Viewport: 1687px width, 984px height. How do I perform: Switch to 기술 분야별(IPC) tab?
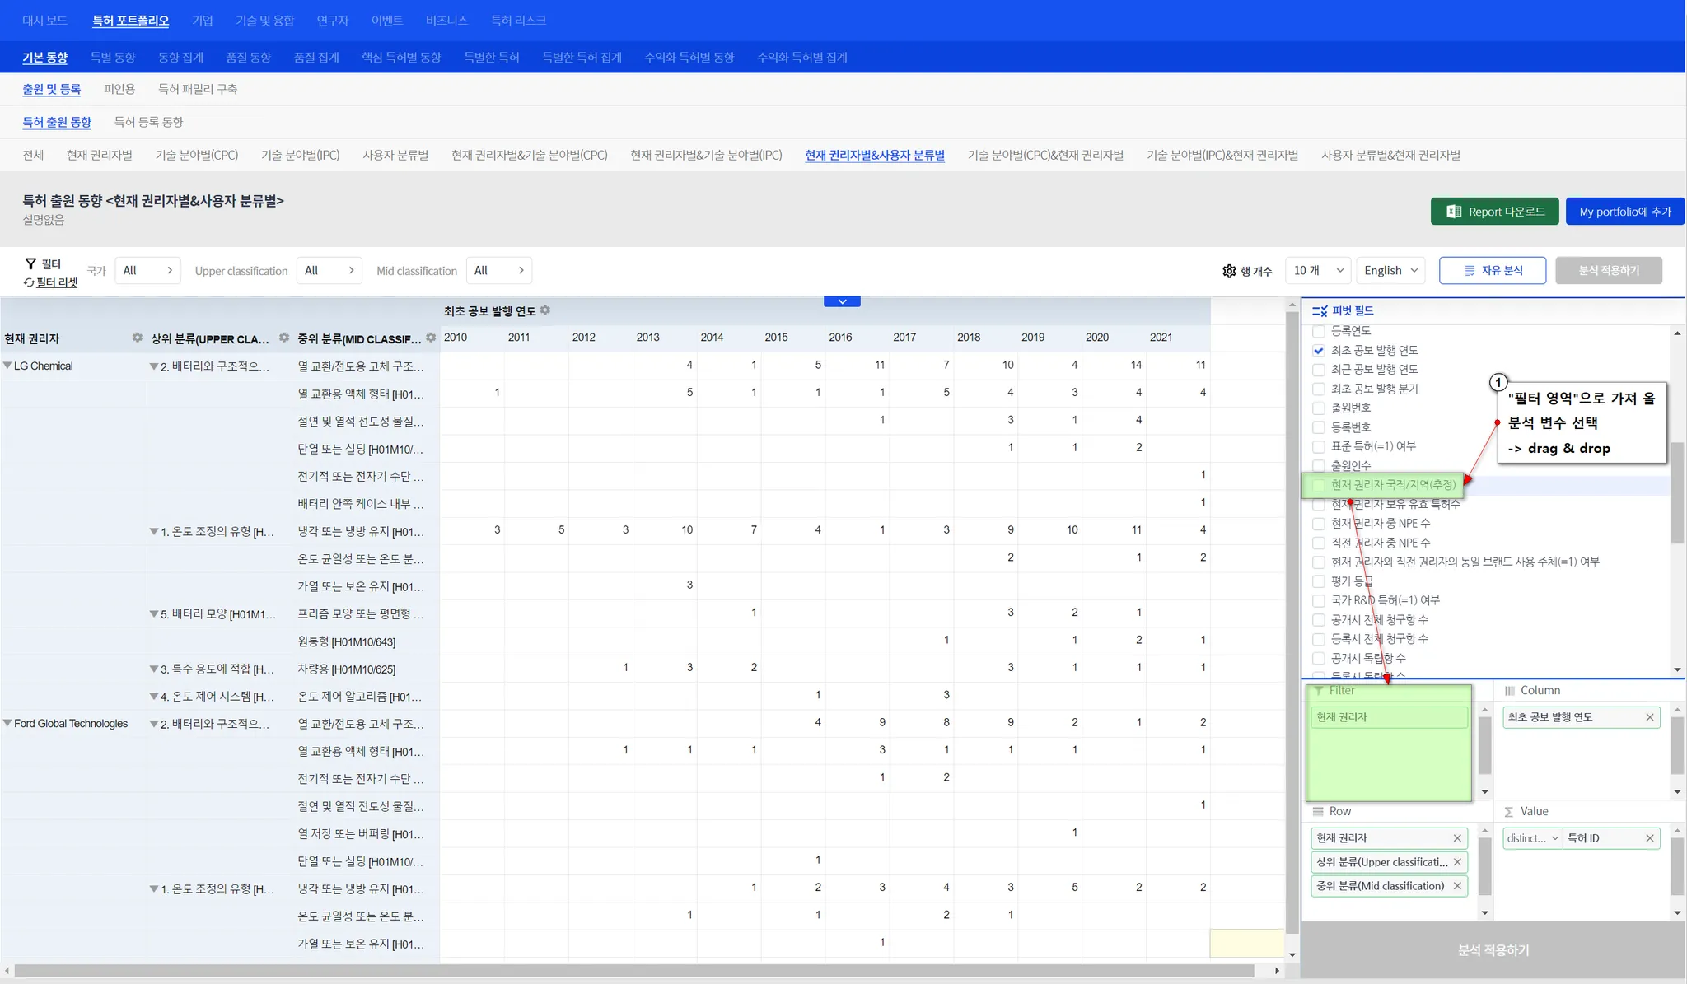click(300, 155)
